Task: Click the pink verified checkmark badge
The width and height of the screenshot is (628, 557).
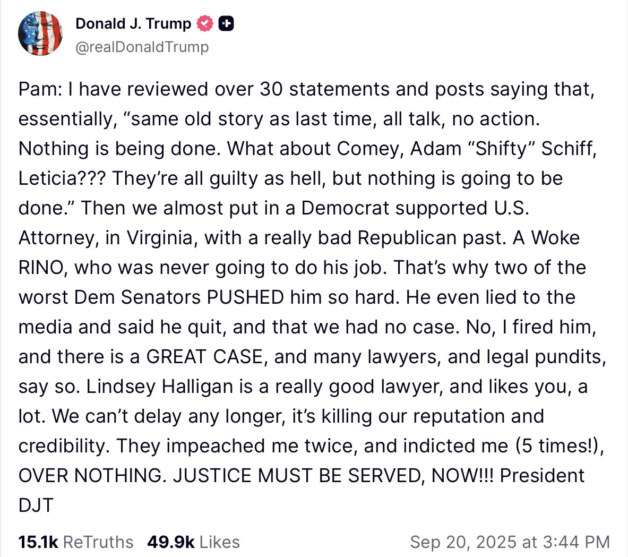Action: [x=204, y=23]
